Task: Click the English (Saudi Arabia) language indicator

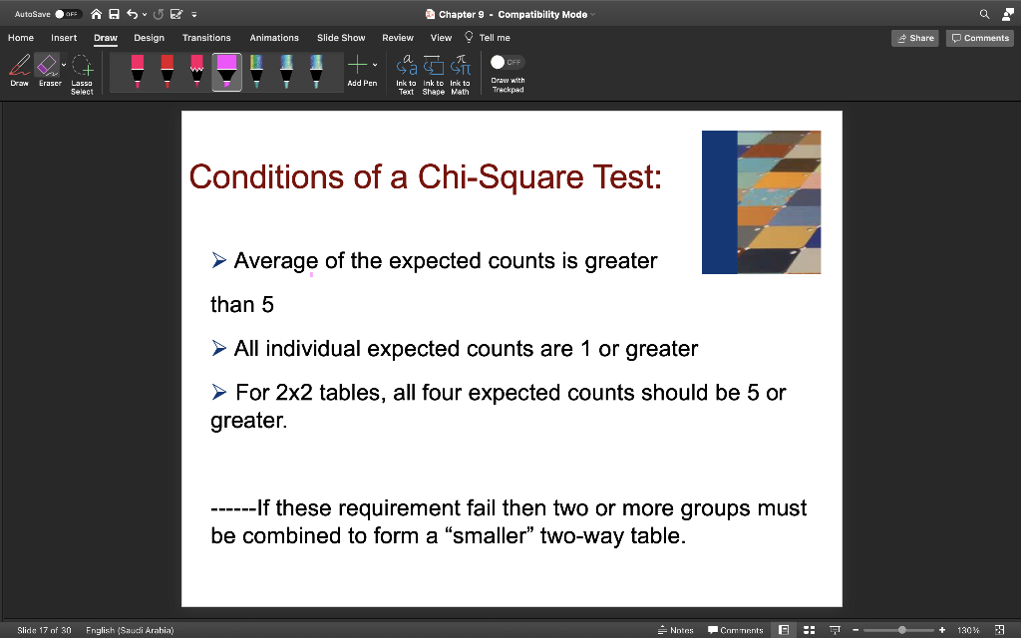Action: click(130, 630)
